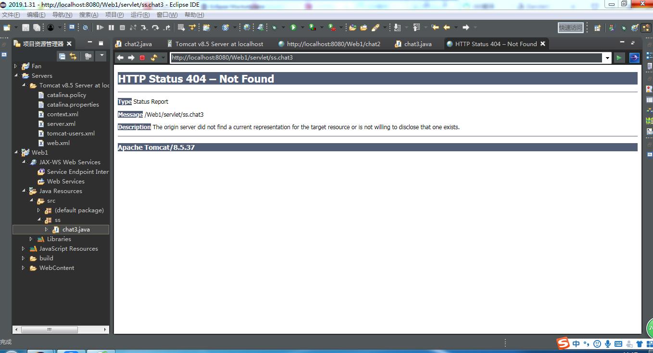
Task: Click the Sogou 中 input mode indicator
Action: pos(576,344)
